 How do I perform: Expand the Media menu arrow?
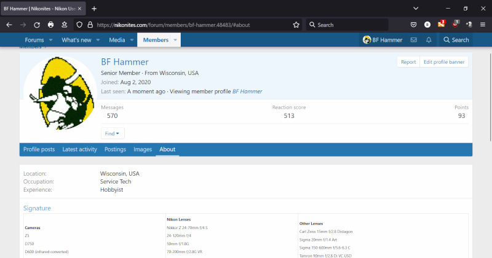point(131,40)
